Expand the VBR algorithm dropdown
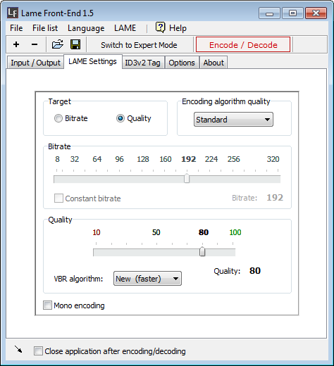This screenshot has height=366, width=334. (x=147, y=279)
